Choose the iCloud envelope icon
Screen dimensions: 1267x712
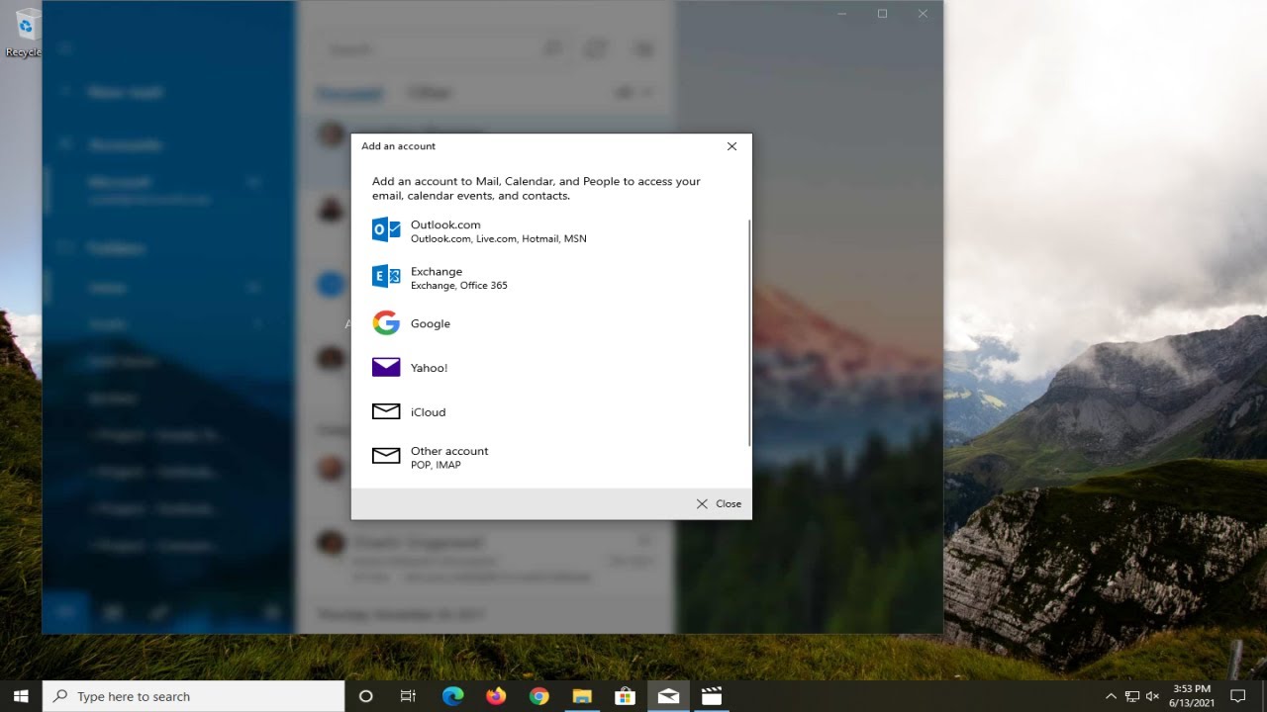pyautogui.click(x=386, y=411)
